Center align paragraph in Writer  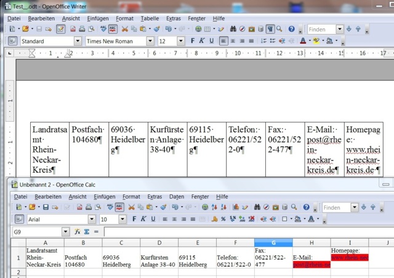[234, 41]
